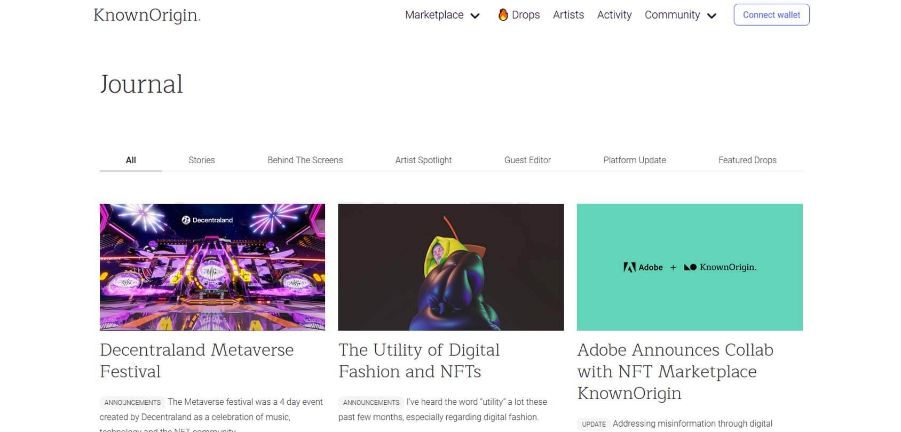Open the Adobe + KnownOrigin teal banner
This screenshot has width=901, height=432.
[690, 267]
